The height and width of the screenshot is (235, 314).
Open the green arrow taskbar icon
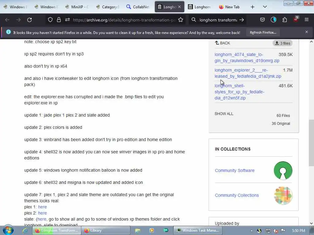[x=166, y=230]
